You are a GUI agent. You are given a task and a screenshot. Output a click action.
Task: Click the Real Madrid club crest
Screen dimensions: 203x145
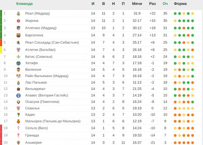tap(18, 13)
